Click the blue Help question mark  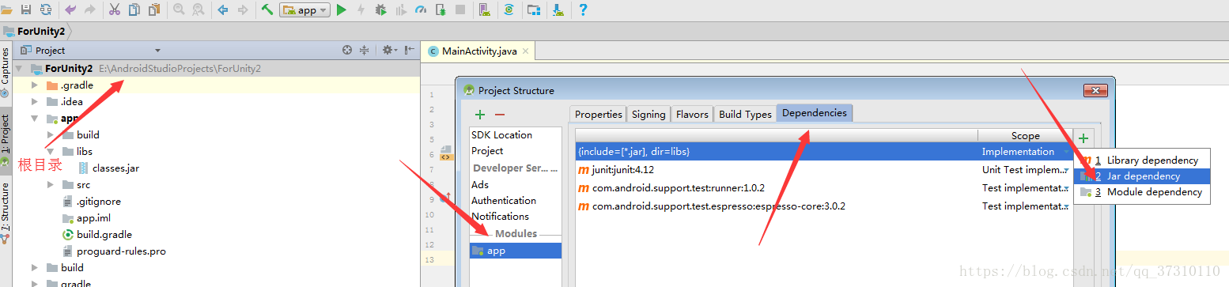pos(583,9)
